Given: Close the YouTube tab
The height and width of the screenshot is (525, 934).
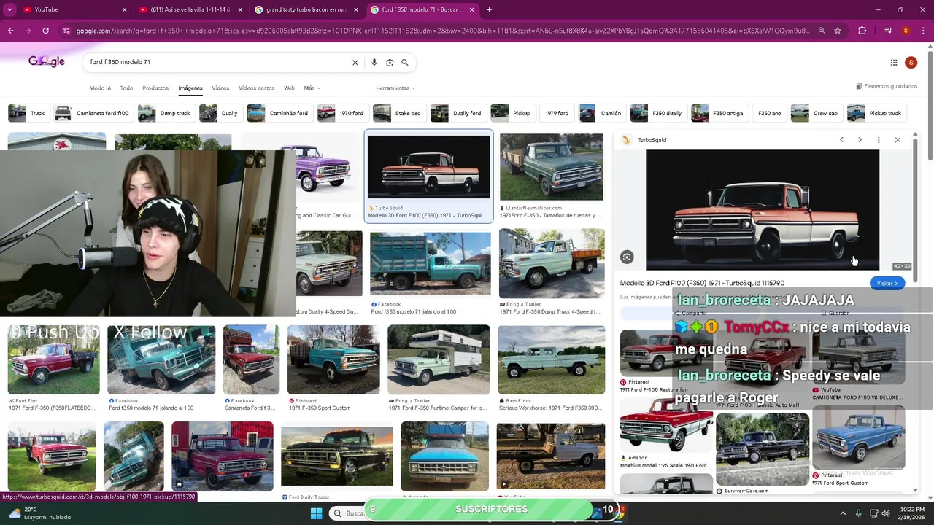Looking at the screenshot, I should pos(124,9).
